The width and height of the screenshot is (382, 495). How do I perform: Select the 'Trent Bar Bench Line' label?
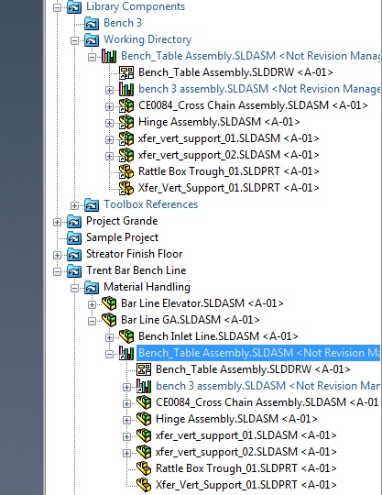click(136, 270)
